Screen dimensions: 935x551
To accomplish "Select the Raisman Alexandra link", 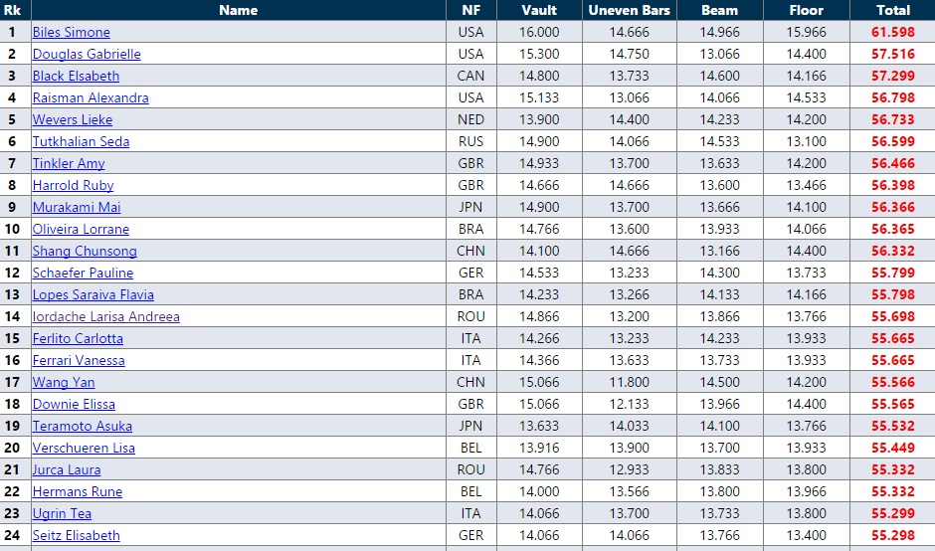I will (91, 98).
